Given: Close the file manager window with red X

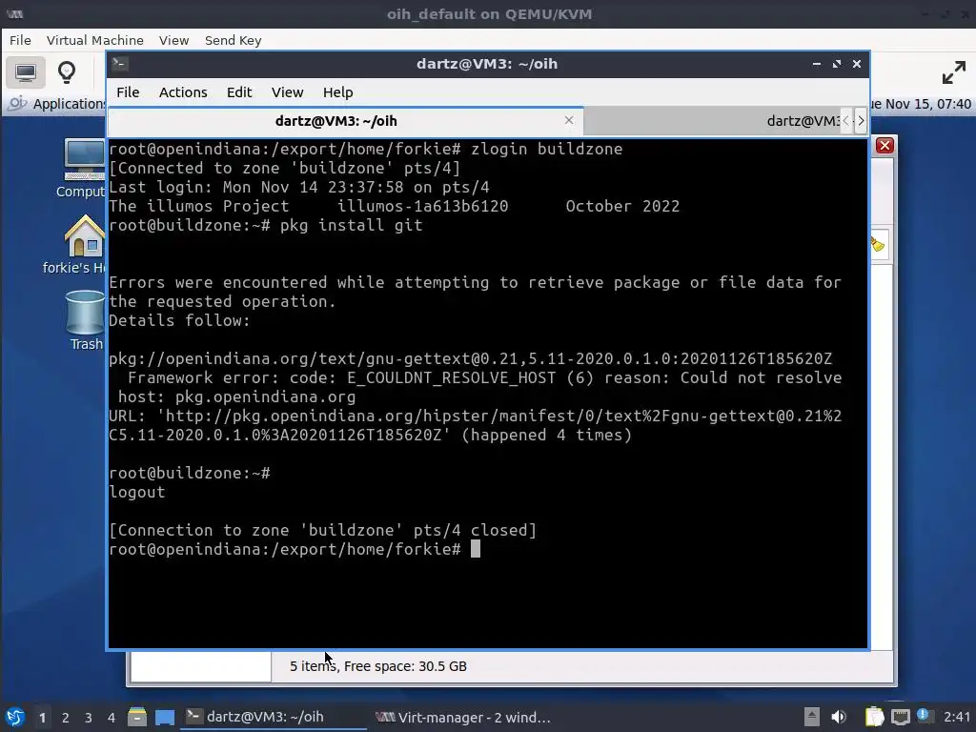Looking at the screenshot, I should (884, 146).
